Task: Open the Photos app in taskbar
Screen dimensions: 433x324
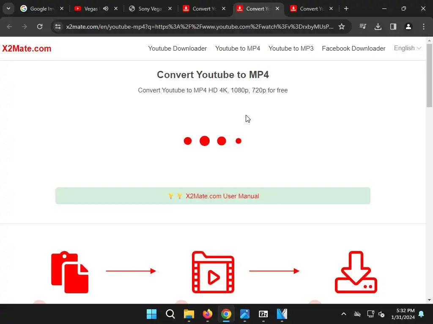Action: click(245, 314)
